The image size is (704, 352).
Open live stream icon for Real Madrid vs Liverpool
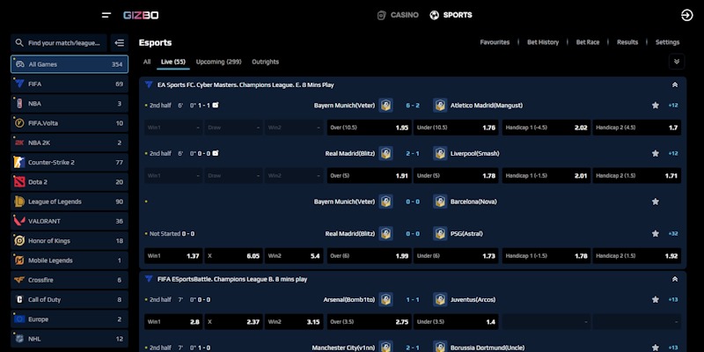point(216,153)
